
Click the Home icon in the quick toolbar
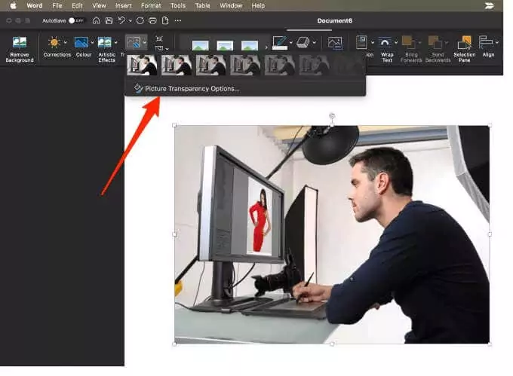[x=96, y=20]
